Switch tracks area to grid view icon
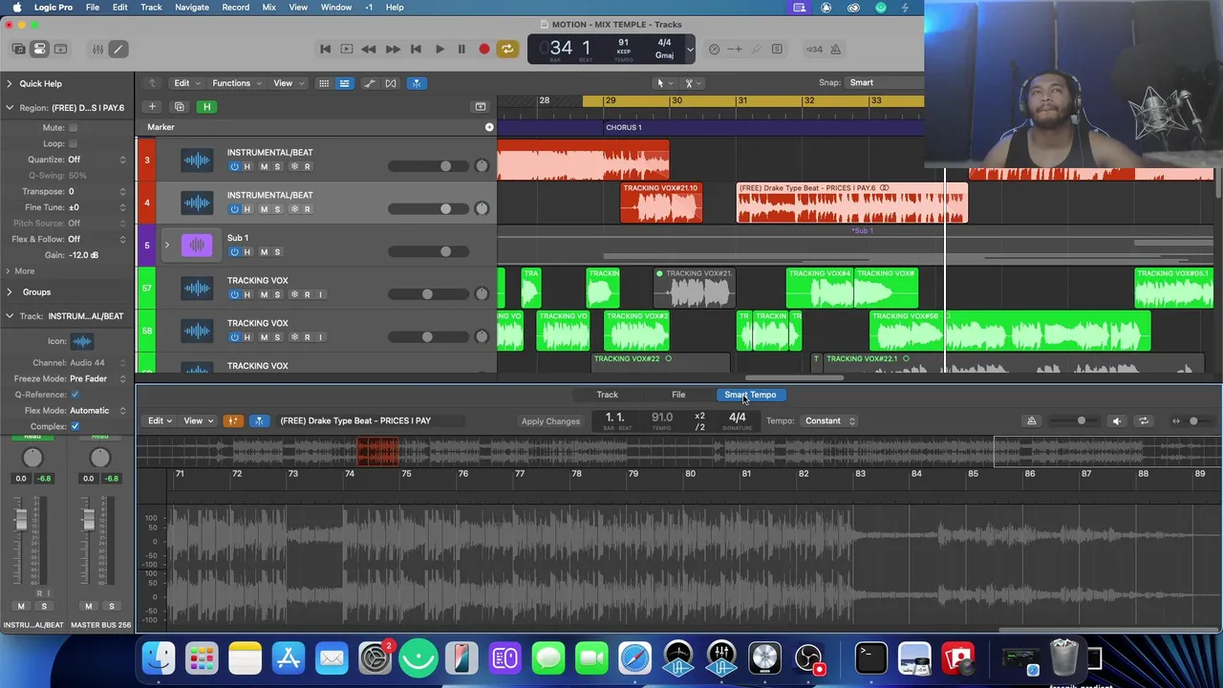The image size is (1223, 688). 324,83
